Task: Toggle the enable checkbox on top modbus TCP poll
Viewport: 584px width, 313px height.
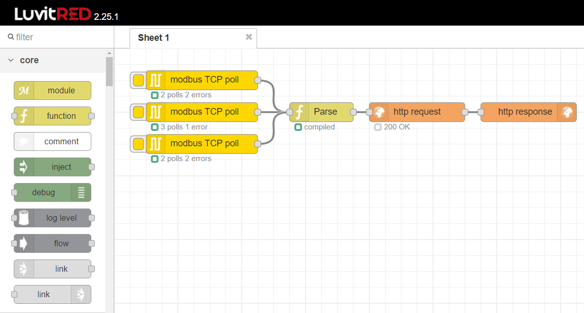Action: [137, 80]
